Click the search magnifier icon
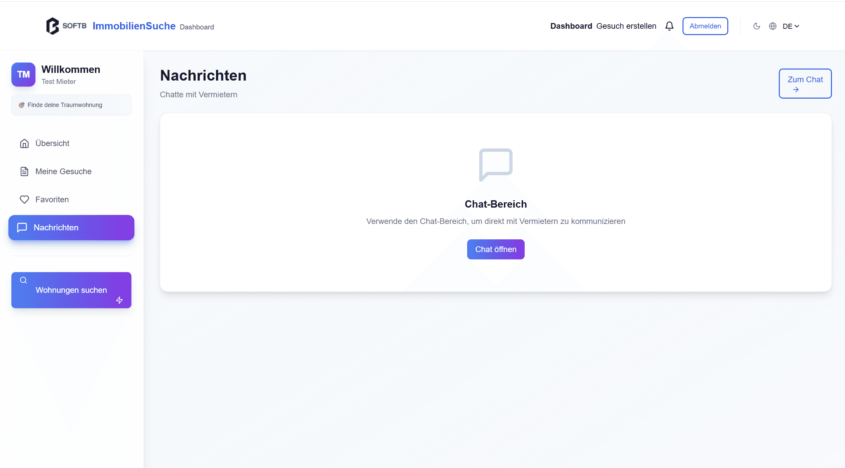Image resolution: width=845 pixels, height=468 pixels. pyautogui.click(x=23, y=280)
